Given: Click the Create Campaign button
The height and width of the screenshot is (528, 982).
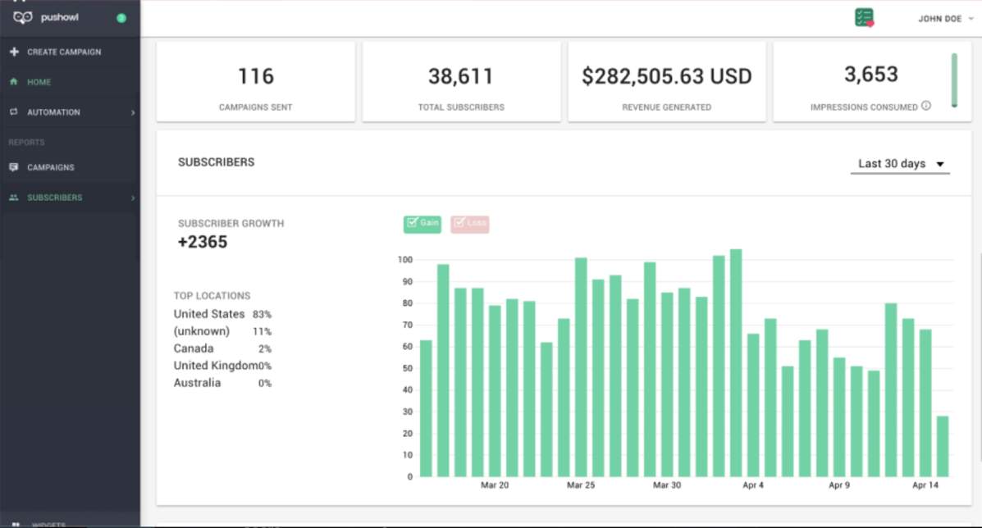Looking at the screenshot, I should [x=64, y=52].
